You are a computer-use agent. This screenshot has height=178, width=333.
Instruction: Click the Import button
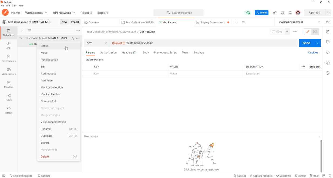tap(75, 22)
